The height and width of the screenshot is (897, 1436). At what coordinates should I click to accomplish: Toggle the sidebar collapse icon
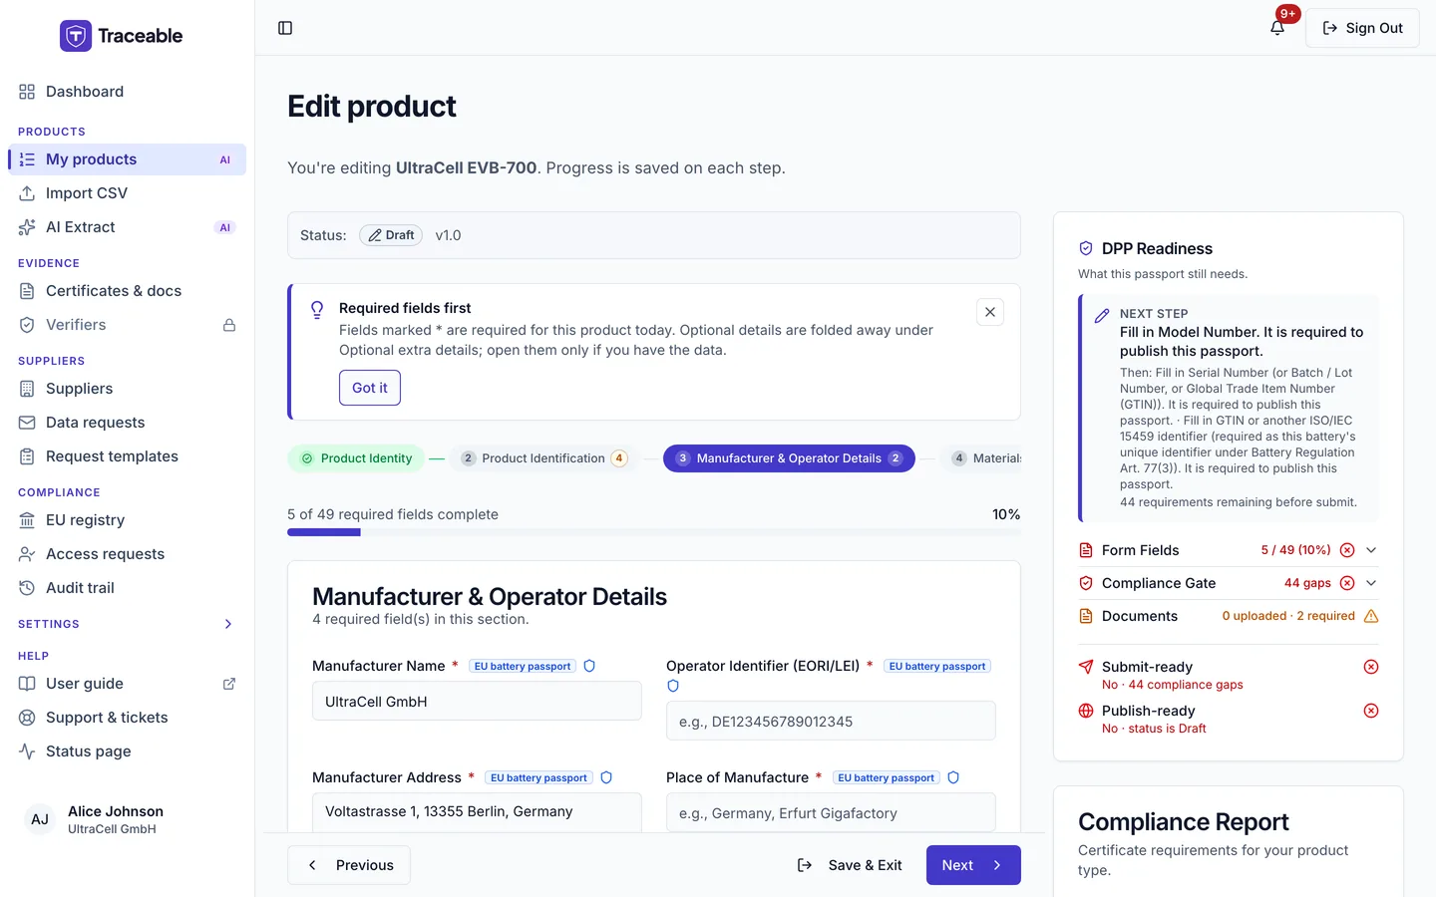pos(285,28)
